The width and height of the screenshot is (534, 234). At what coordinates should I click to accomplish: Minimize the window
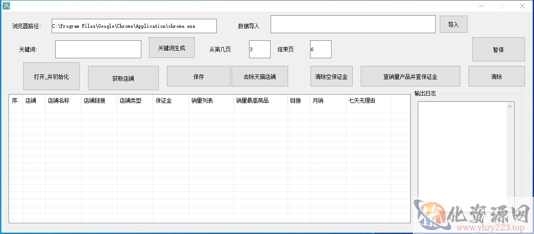[x=481, y=6]
